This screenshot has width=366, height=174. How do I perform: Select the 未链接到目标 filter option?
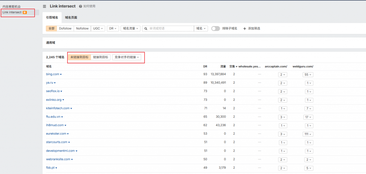(79, 57)
